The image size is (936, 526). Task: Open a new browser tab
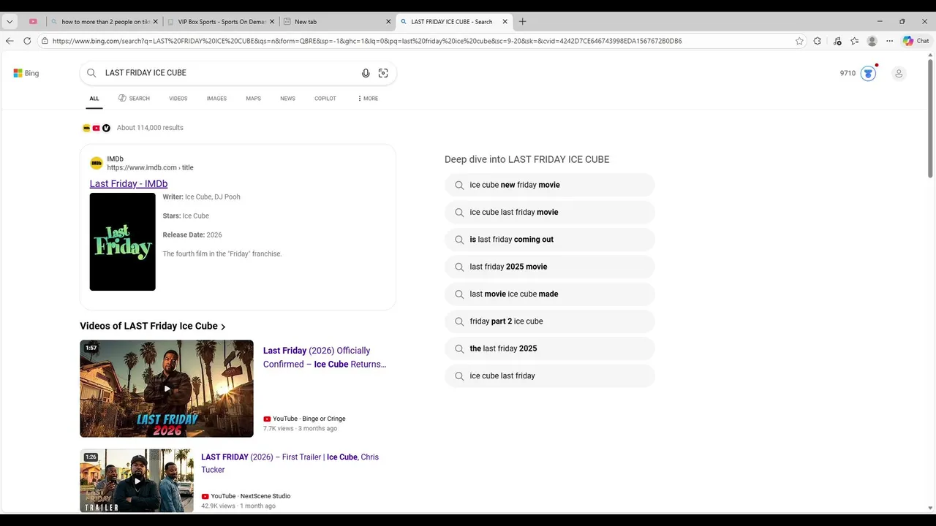pyautogui.click(x=522, y=22)
